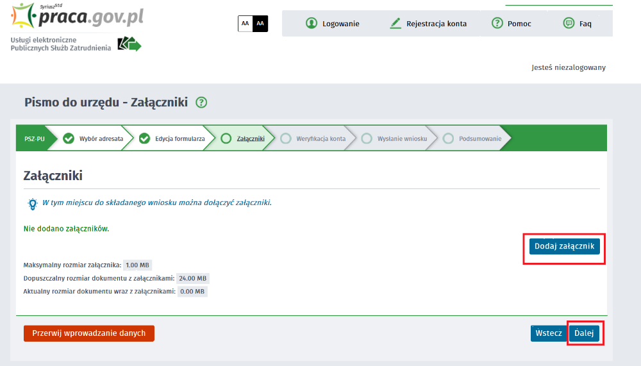Screen dimensions: 641x366
Task: Click the Pomoc question mark icon
Action: [x=497, y=23]
